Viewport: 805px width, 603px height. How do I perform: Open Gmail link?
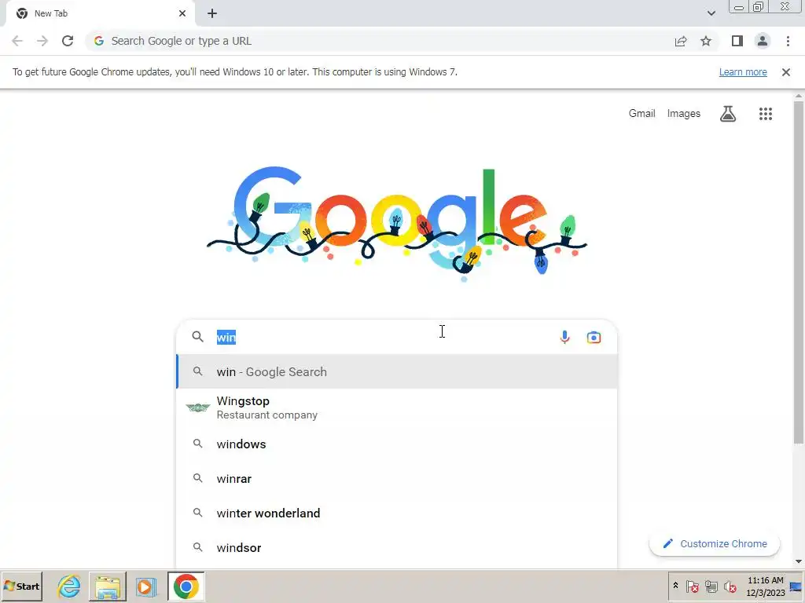(641, 113)
